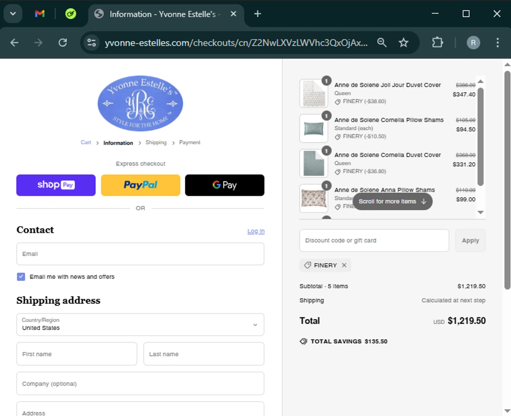Open the Country/Region dropdown
Image resolution: width=511 pixels, height=416 pixels.
click(x=140, y=325)
